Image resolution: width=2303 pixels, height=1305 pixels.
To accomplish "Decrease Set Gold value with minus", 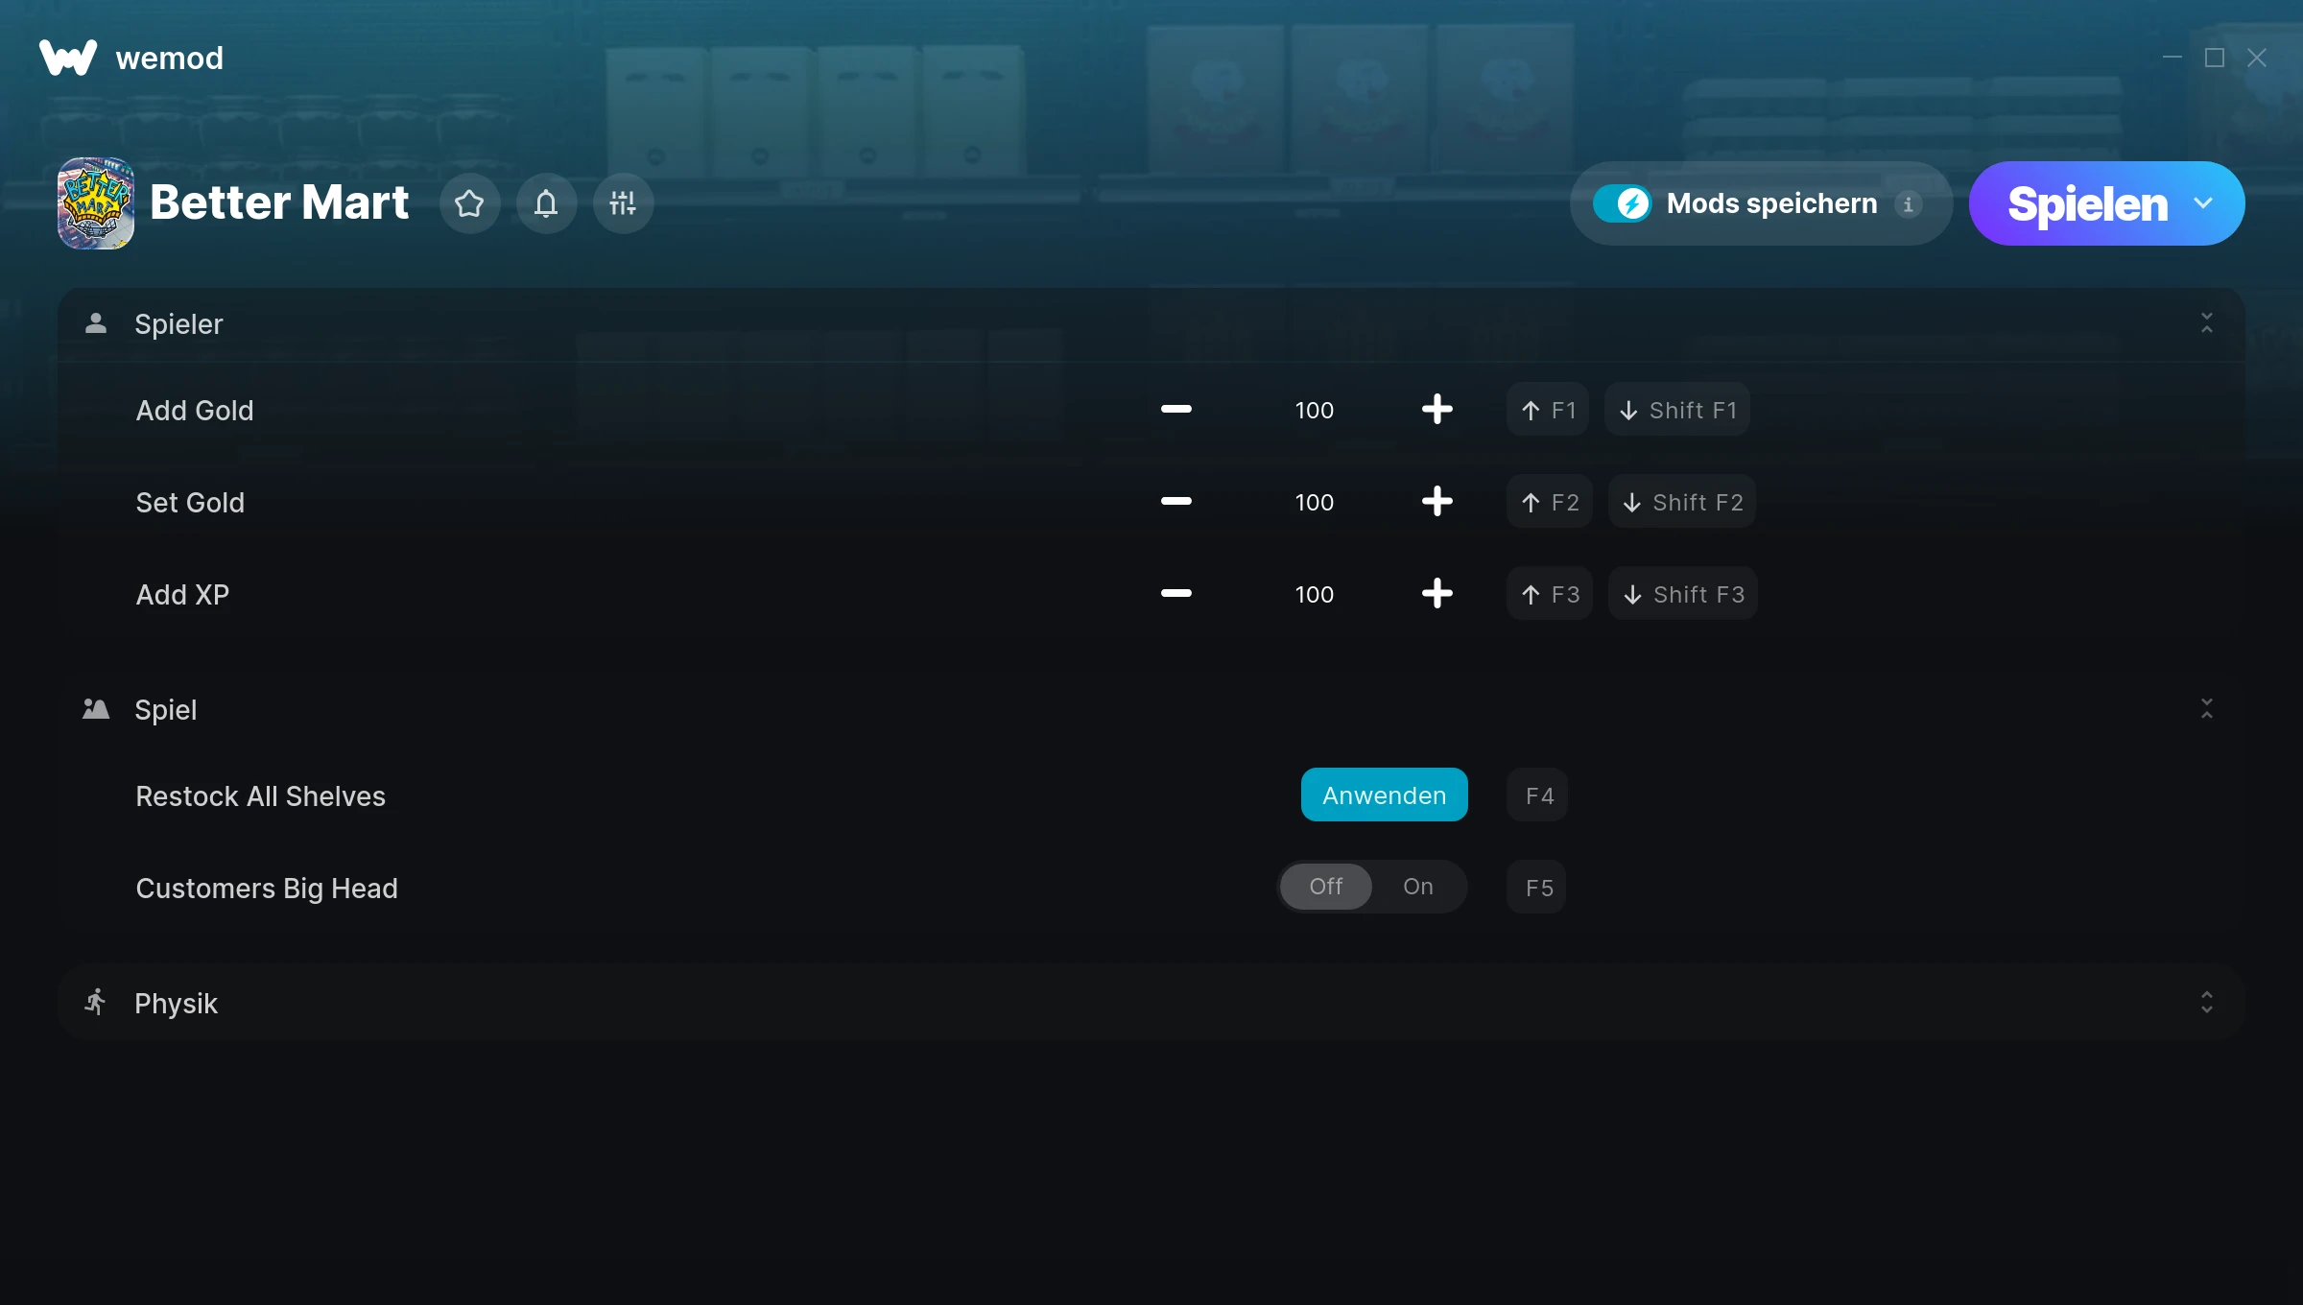I will click(x=1175, y=502).
